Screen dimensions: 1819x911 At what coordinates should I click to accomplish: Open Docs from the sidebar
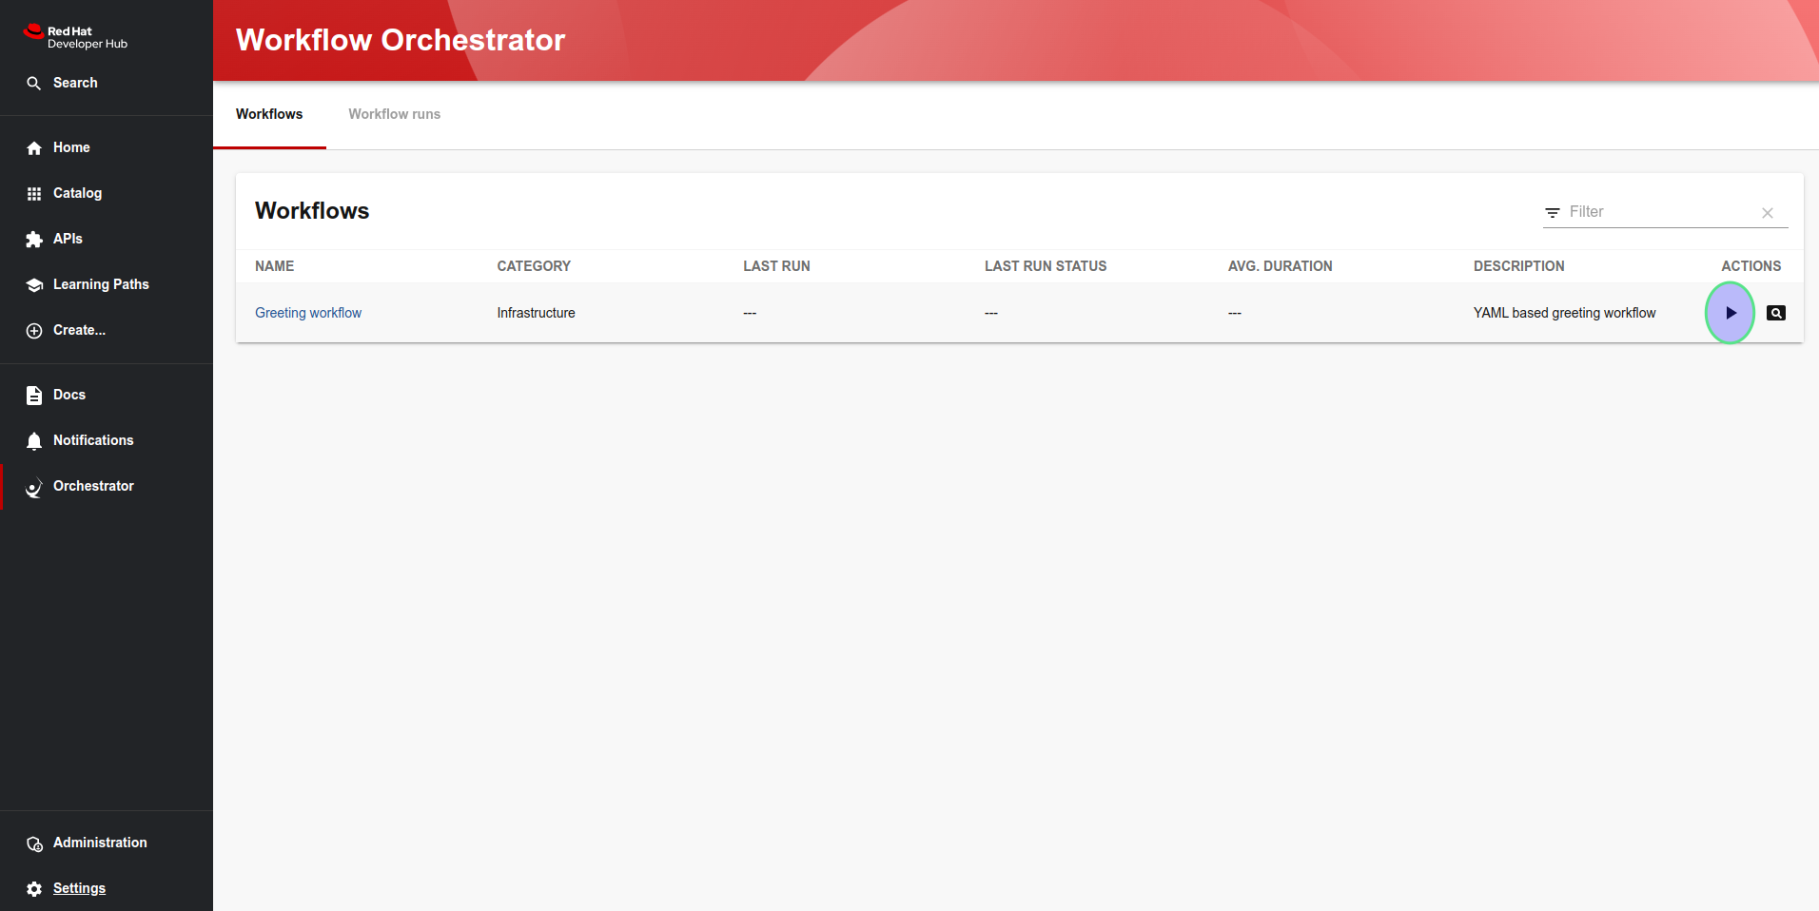(69, 395)
